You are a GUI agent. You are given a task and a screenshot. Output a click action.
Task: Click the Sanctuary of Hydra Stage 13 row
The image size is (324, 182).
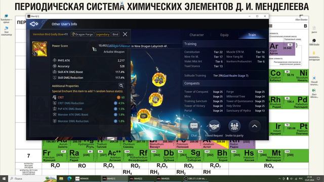pyautogui.click(x=246, y=111)
